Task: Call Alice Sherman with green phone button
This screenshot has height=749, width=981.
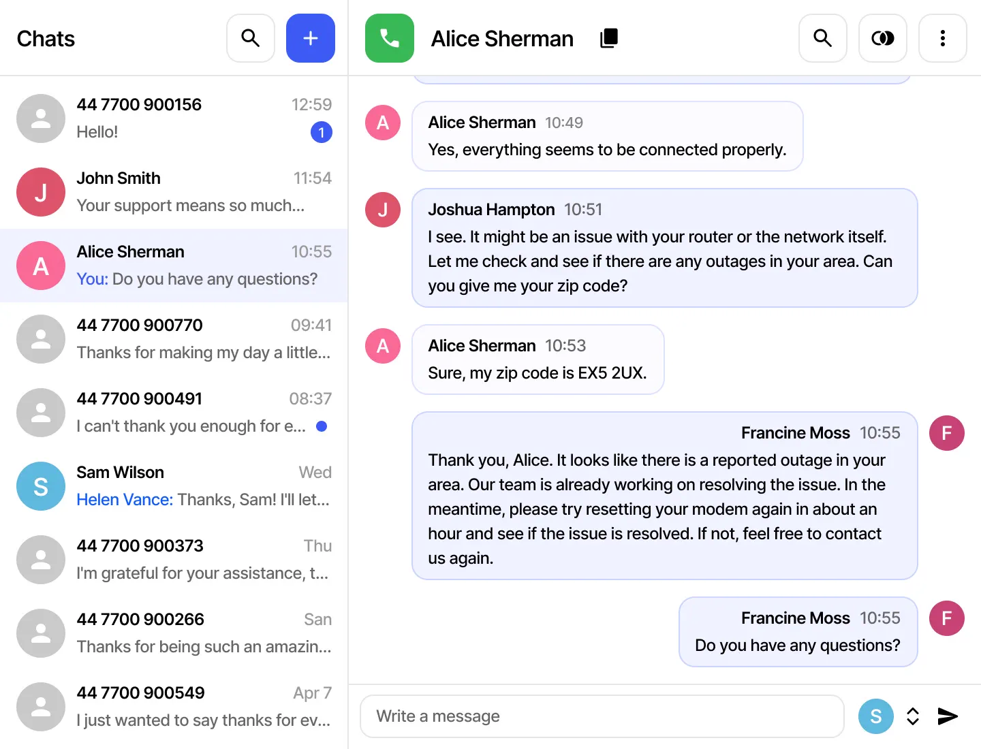Action: tap(390, 38)
